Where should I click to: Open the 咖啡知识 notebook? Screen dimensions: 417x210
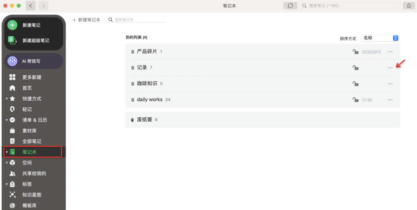pos(263,84)
